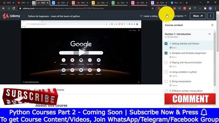The height and width of the screenshot is (123, 219).
Task: View site info lock icon
Action: coord(20,8)
